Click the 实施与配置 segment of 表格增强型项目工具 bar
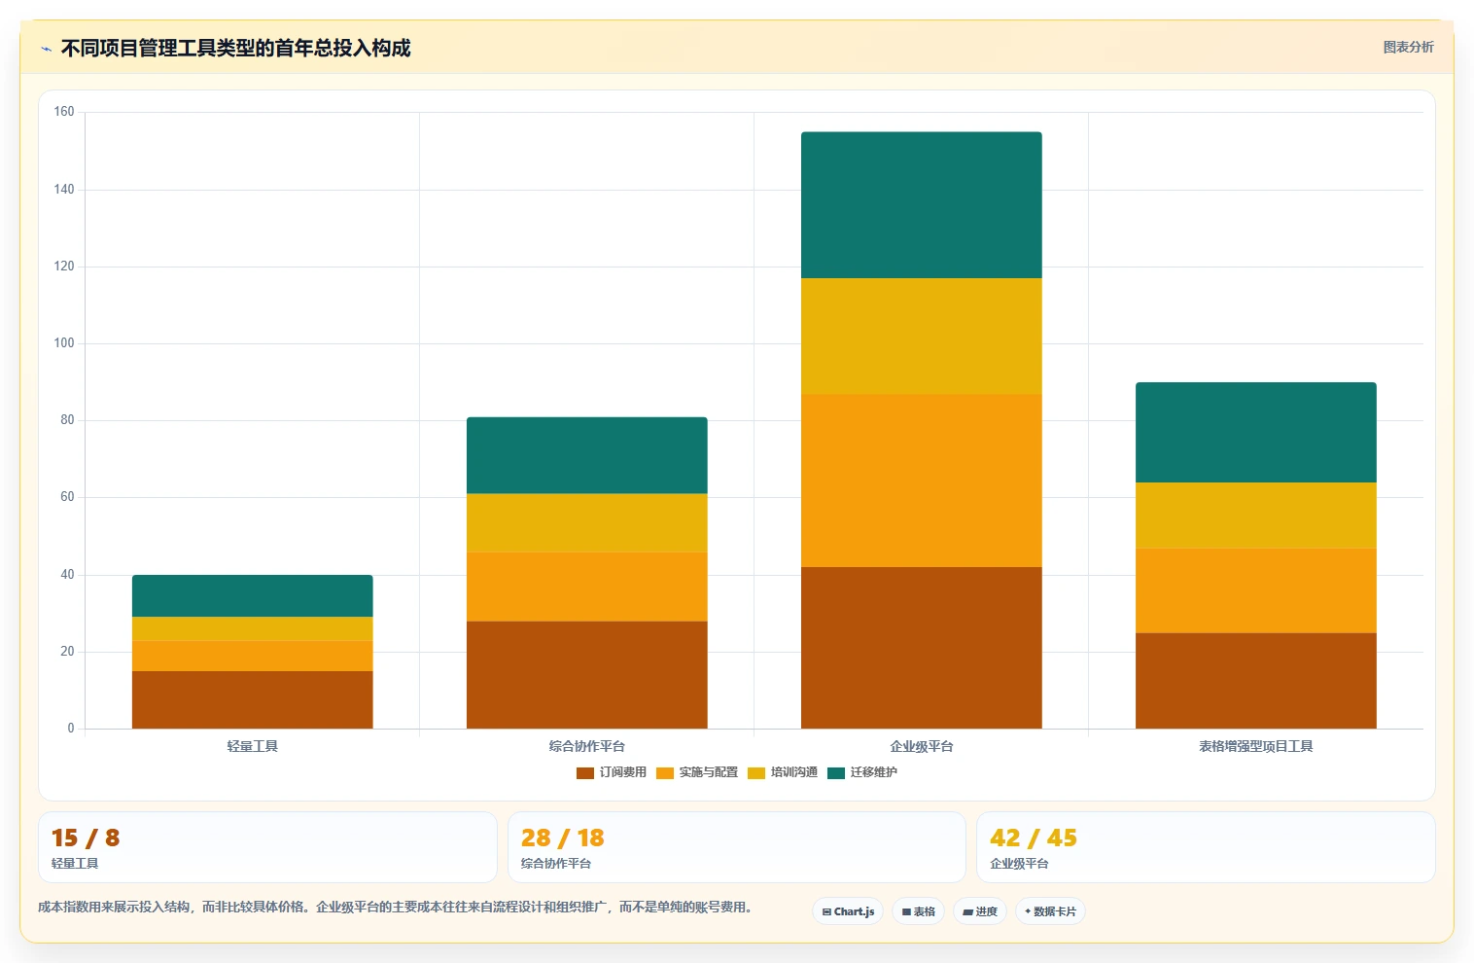 click(1256, 590)
